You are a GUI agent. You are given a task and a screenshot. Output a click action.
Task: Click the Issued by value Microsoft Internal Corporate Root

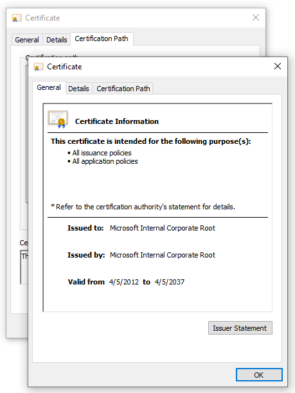tap(163, 255)
